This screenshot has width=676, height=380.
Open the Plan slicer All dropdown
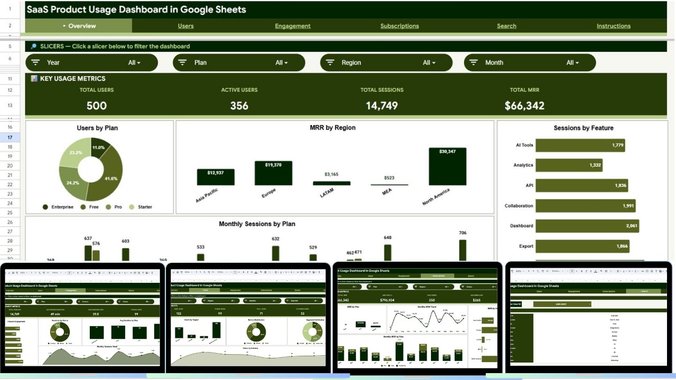click(281, 62)
